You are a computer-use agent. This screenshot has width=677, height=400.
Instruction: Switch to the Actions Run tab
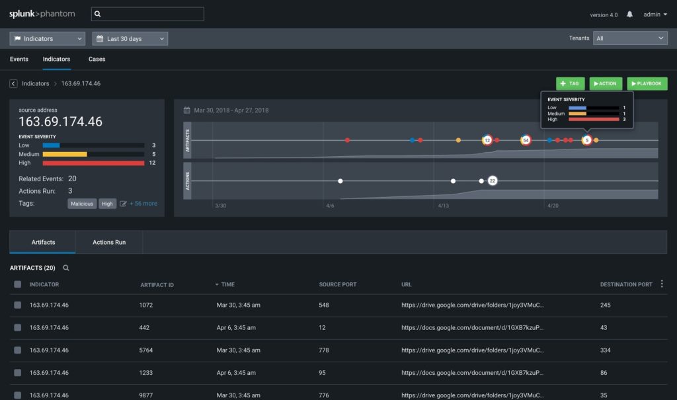pyautogui.click(x=109, y=242)
